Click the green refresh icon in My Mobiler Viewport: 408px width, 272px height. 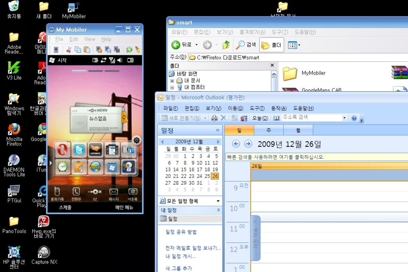coord(129,49)
